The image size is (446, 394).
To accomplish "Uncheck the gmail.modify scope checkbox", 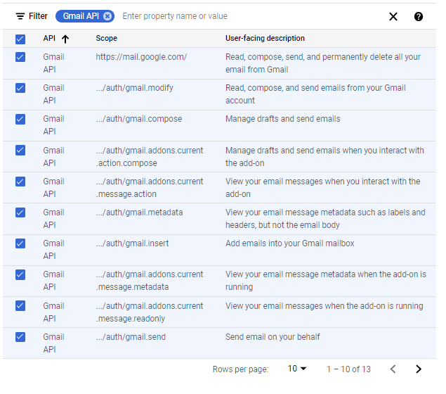I will point(20,88).
